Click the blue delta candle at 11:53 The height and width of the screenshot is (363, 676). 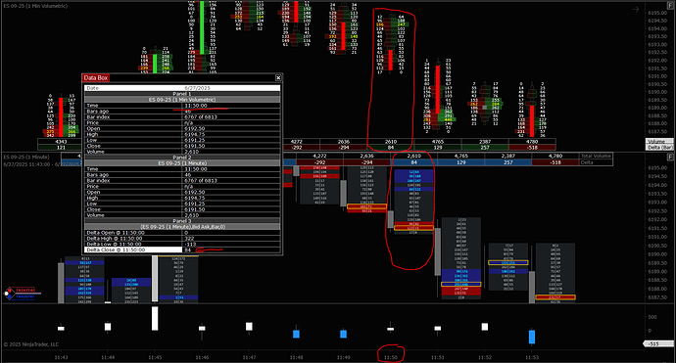point(532,337)
